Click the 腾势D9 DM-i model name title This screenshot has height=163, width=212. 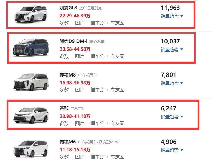[x=73, y=41]
